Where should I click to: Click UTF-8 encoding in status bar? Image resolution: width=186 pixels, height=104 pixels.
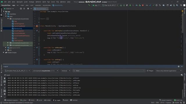tap(162, 103)
